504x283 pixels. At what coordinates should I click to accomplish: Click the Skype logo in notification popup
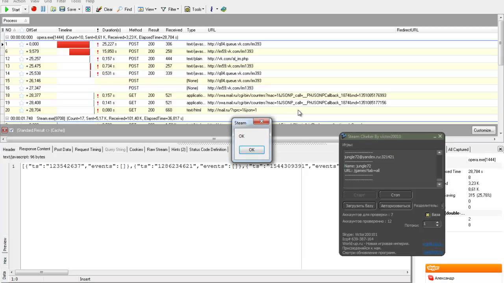click(433, 268)
